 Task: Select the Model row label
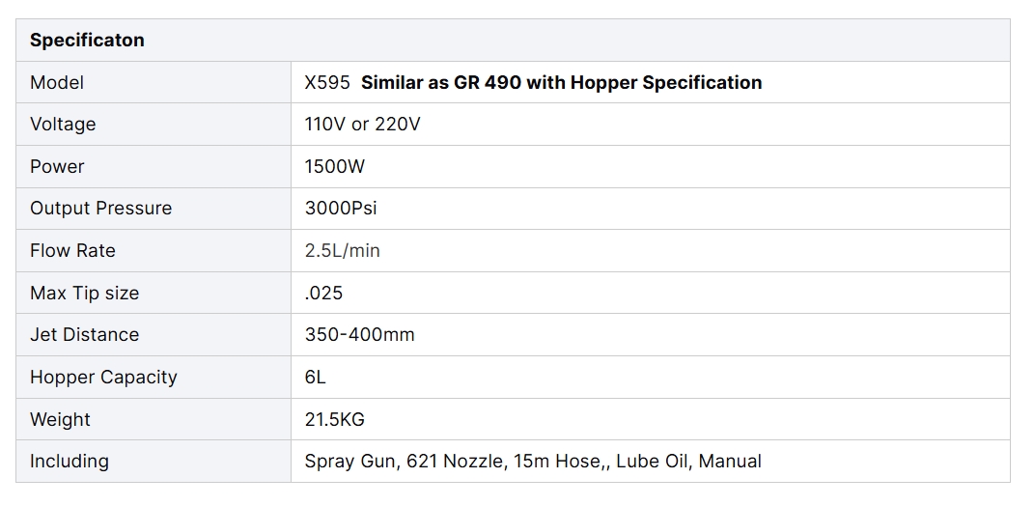point(57,83)
